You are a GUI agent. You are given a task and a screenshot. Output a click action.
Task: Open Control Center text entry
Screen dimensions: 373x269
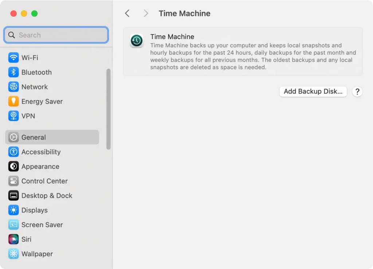pyautogui.click(x=44, y=181)
